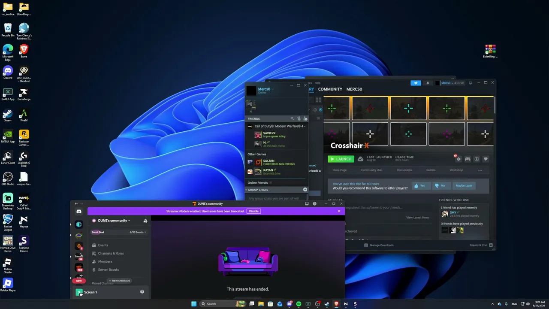This screenshot has width=549, height=309.
Task: Open Discord inbox icon in title bar
Action: [x=307, y=204]
